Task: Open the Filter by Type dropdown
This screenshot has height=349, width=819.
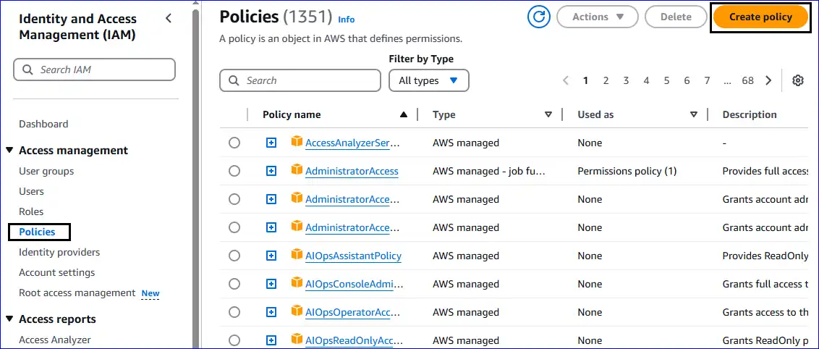Action: pos(429,80)
